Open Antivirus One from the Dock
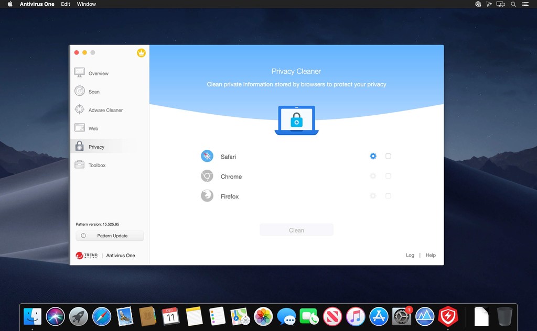Screen dimensions: 537x331 (447, 316)
